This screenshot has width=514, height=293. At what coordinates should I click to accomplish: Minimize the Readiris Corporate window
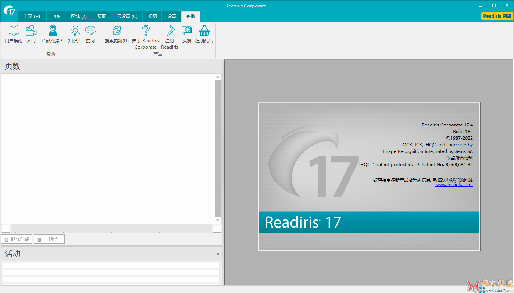pyautogui.click(x=481, y=6)
